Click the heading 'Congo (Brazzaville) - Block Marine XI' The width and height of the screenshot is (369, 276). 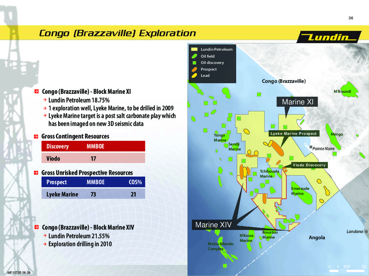click(86, 92)
